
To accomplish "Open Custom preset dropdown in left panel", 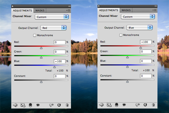I will point(52,17).
